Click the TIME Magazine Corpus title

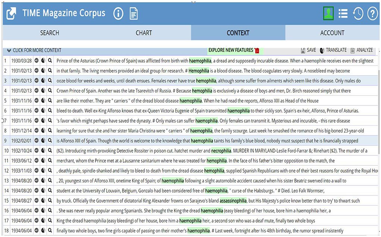click(64, 13)
